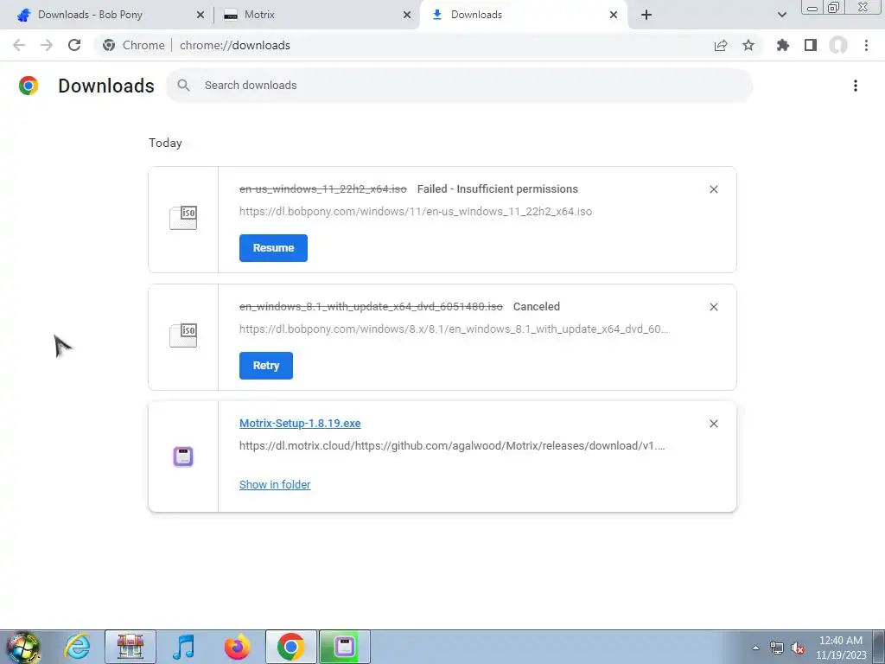Open the Downloads page more actions menu
Screen dimensions: 885x664
856,86
